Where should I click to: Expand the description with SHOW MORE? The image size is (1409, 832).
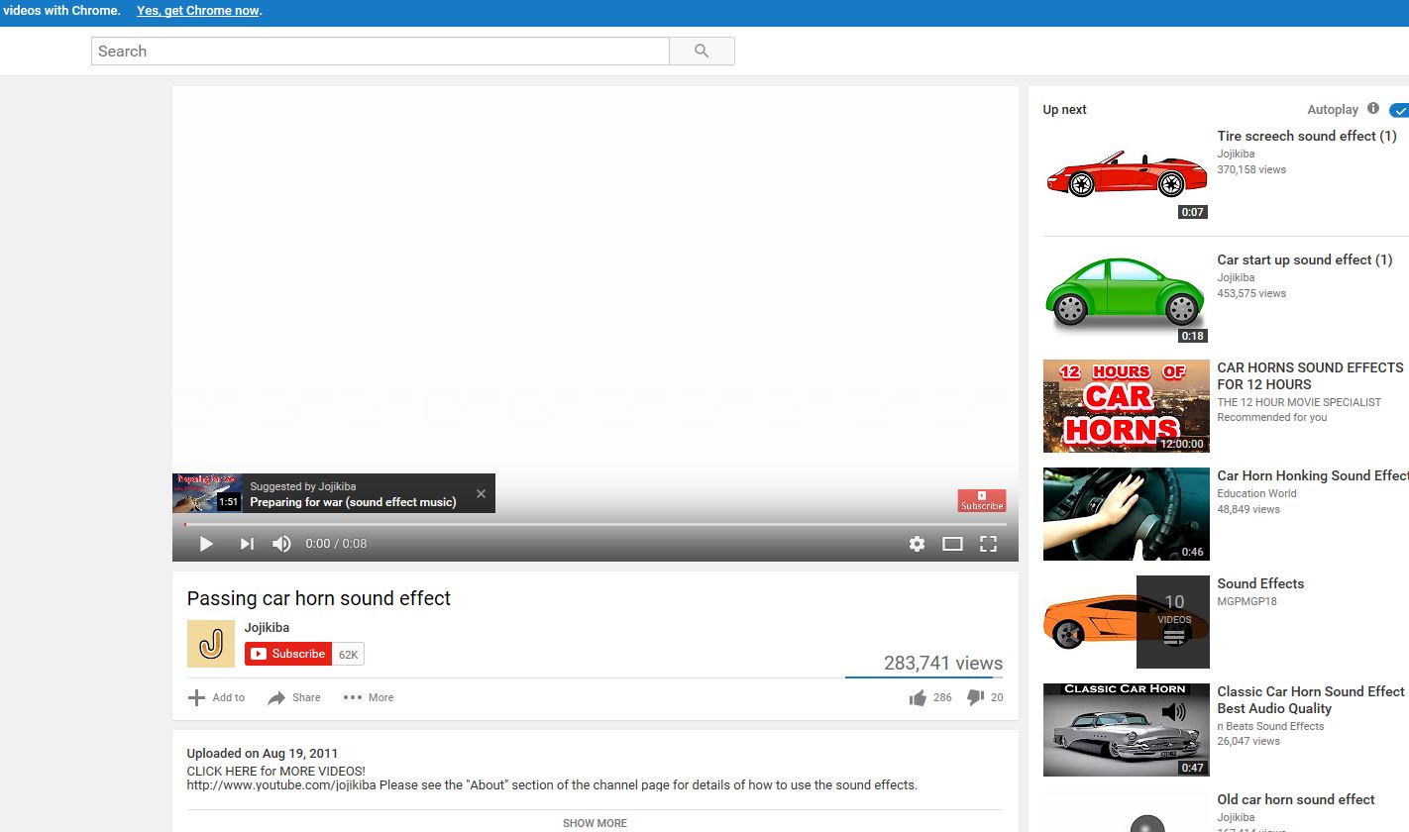tap(595, 823)
